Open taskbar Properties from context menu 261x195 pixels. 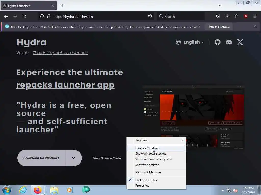pos(156,186)
